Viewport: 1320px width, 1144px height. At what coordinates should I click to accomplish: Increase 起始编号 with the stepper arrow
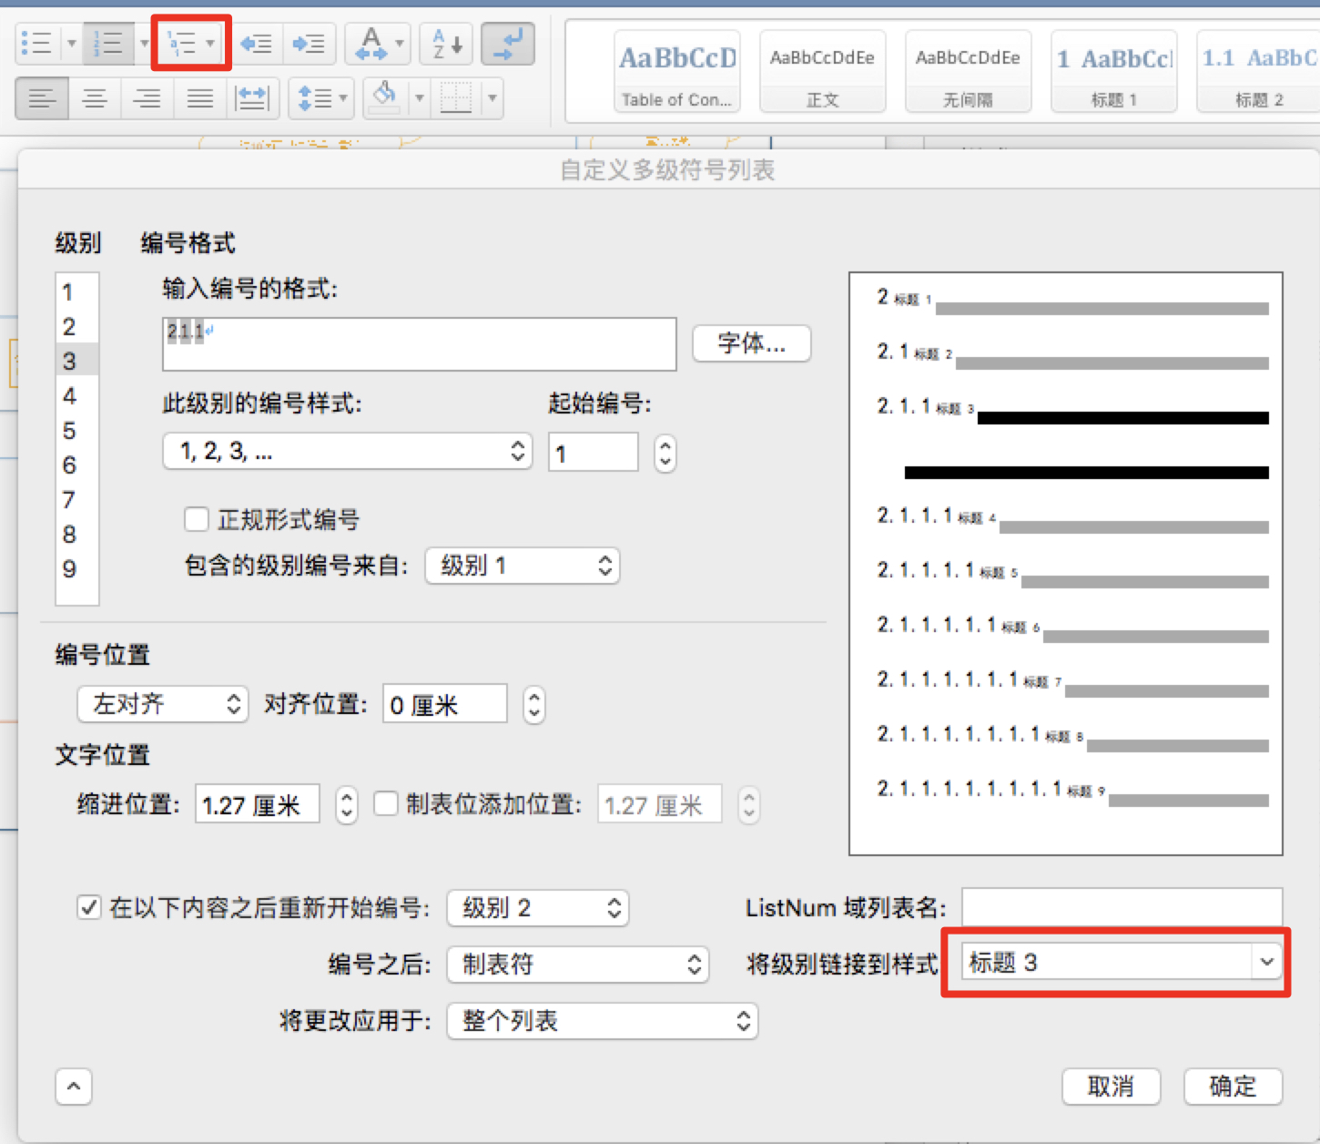pyautogui.click(x=665, y=446)
